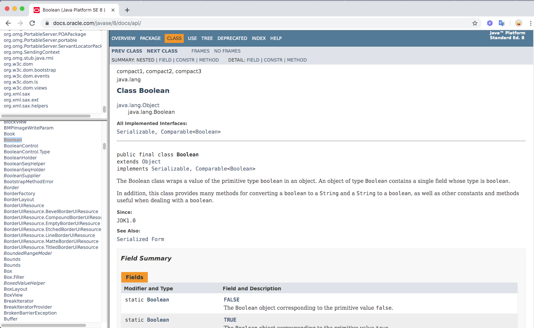Click the package list horizontal scrollbar
The width and height of the screenshot is (534, 328).
[45, 116]
